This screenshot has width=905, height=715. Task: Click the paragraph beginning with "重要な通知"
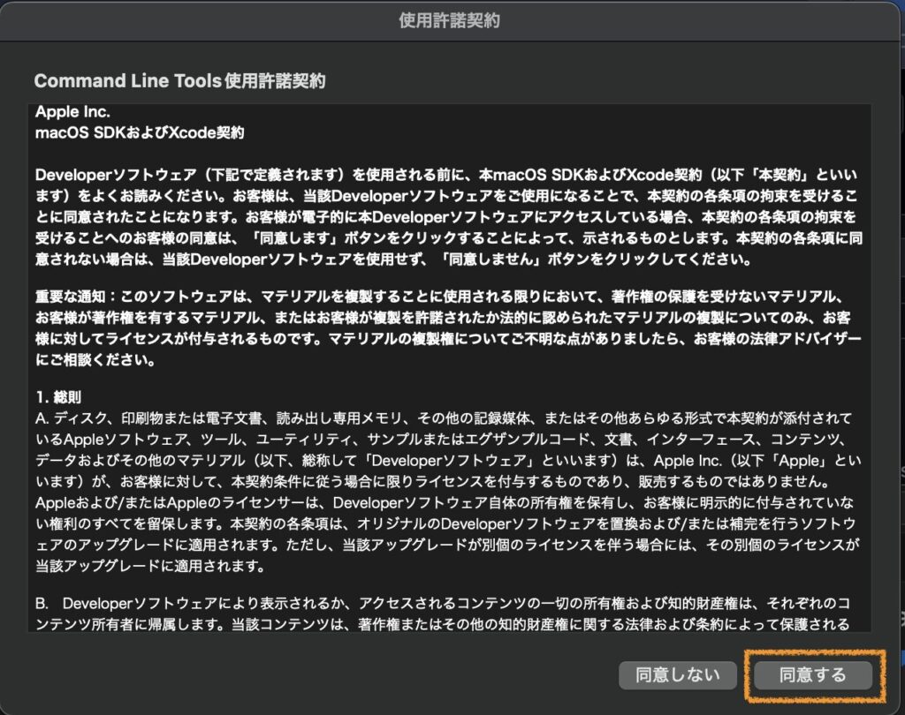tap(448, 328)
